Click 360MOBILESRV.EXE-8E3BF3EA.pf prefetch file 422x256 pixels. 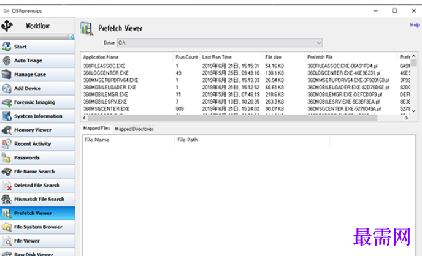click(343, 102)
